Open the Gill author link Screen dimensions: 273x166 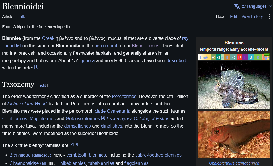tap(43, 163)
